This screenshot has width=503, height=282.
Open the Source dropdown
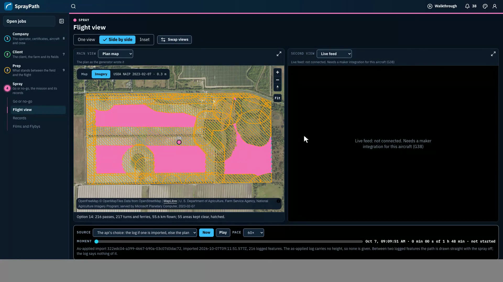(145, 233)
